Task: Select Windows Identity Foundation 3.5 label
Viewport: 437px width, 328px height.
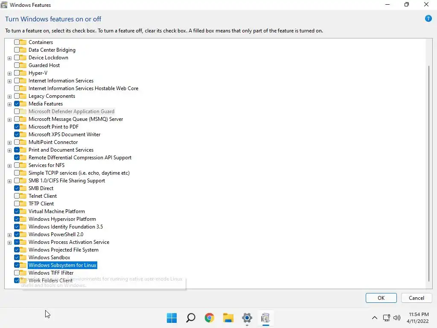Action: click(66, 227)
